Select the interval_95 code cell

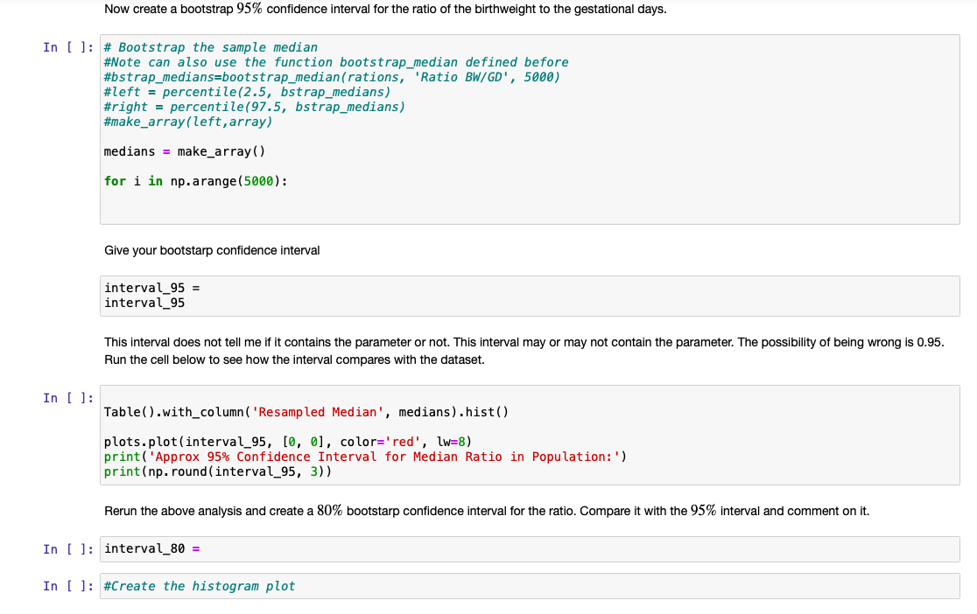click(350, 295)
